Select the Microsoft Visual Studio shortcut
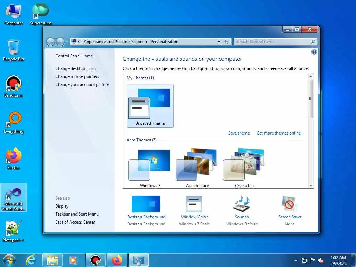Screen dimensions: 356x267 14,197
